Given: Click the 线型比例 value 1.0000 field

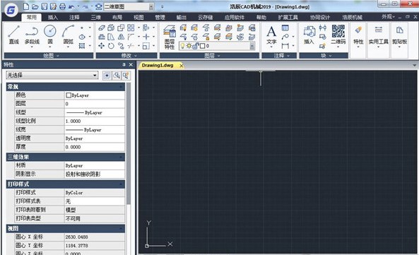Looking at the screenshot, I should tap(95, 121).
